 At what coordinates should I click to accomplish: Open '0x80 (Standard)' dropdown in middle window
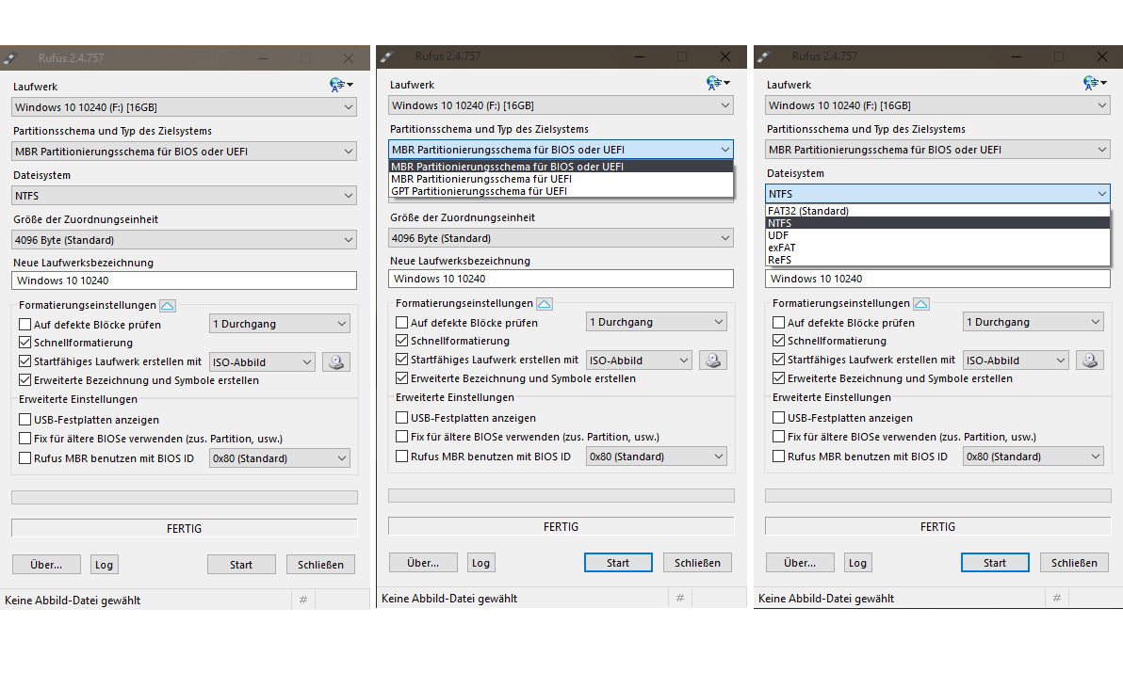656,457
